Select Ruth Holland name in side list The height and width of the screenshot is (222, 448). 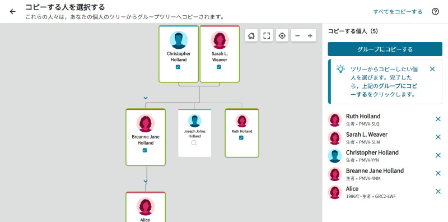[363, 117]
